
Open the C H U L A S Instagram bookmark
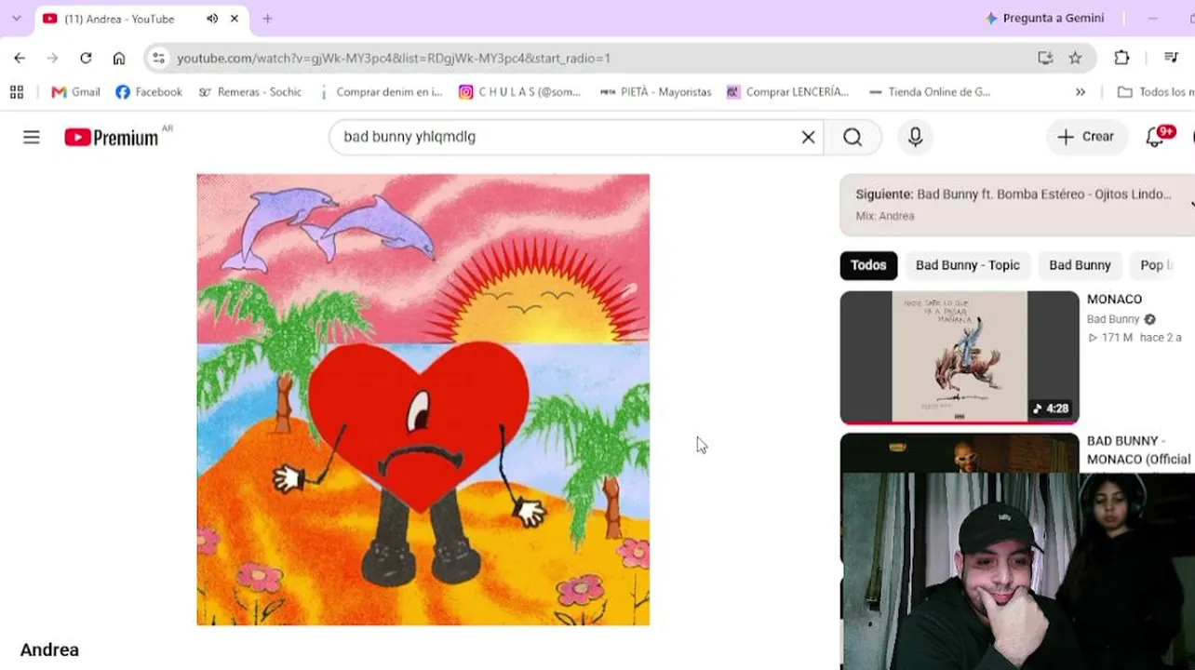519,92
